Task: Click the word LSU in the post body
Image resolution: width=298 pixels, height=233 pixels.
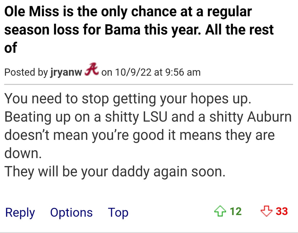Action: 155,117
